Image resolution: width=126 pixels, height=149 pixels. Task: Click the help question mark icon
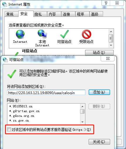point(106,3)
